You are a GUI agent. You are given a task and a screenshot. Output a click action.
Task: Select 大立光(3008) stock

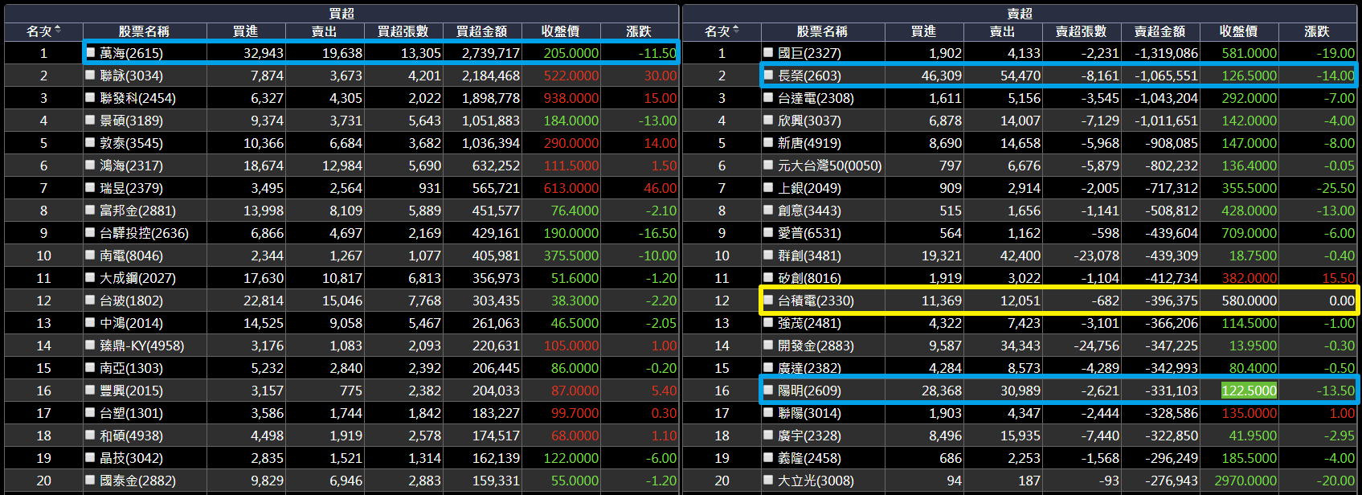(816, 481)
